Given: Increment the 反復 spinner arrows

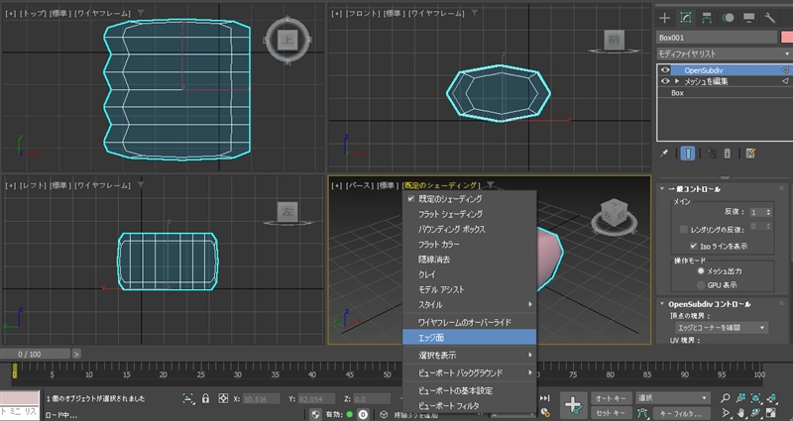Looking at the screenshot, I should click(769, 210).
